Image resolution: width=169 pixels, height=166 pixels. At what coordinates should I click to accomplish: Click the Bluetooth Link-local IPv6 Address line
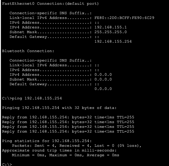click(54, 65)
